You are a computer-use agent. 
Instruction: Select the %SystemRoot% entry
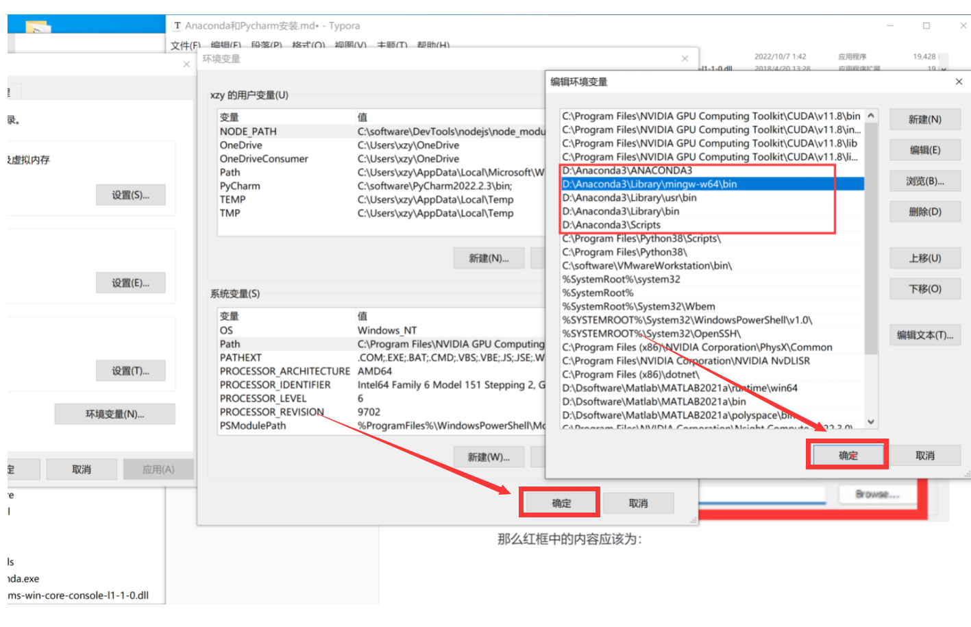point(712,293)
